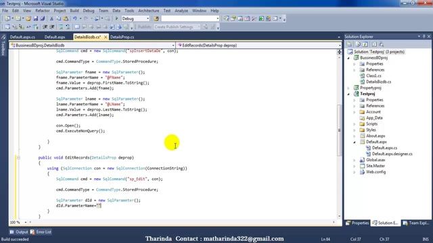Click the Cut scissors icon
This screenshot has width=433, height=243.
(51, 19)
